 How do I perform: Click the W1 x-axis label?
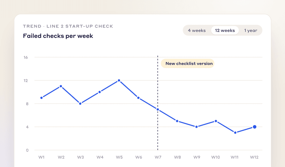[x=41, y=157]
